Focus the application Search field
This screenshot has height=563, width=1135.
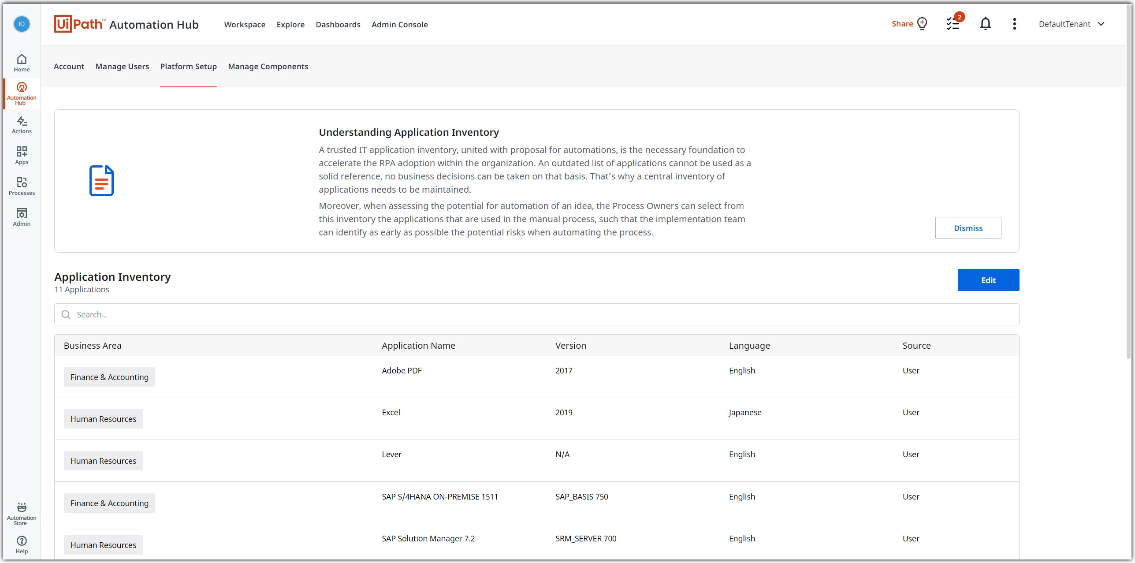[x=536, y=314]
